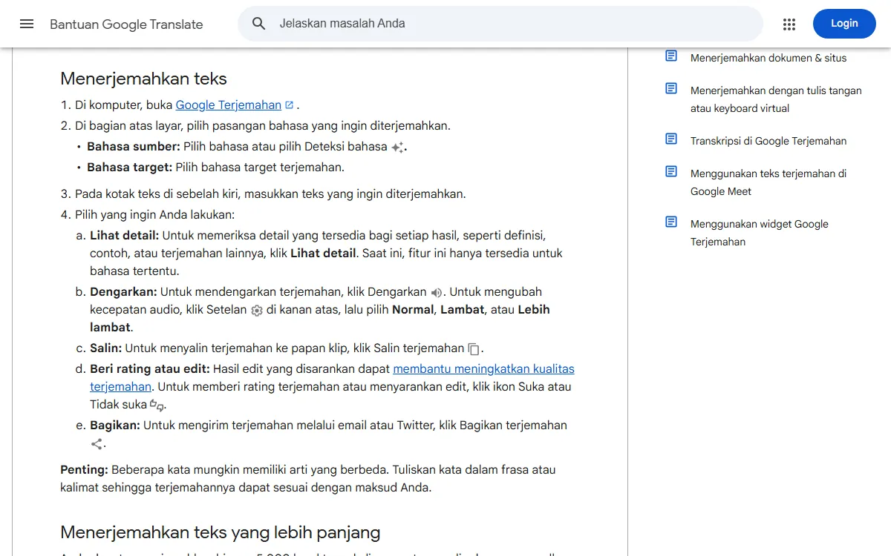Click the Setelan gear icon
The height and width of the screenshot is (556, 891).
coord(257,311)
